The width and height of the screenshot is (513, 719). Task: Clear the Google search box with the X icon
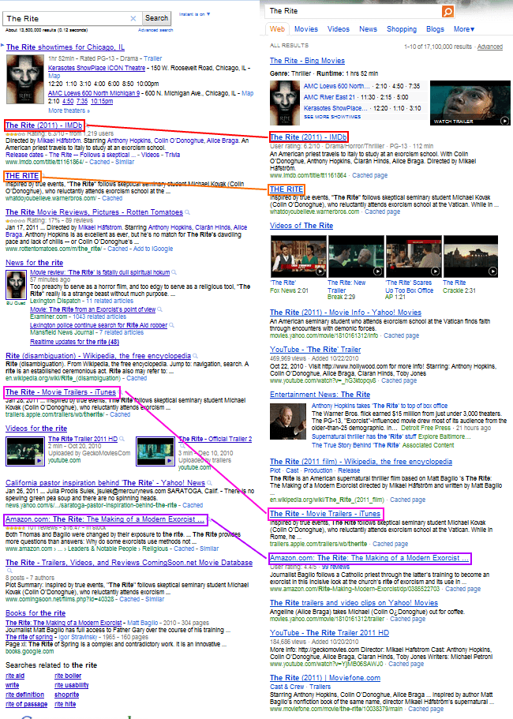click(x=133, y=18)
